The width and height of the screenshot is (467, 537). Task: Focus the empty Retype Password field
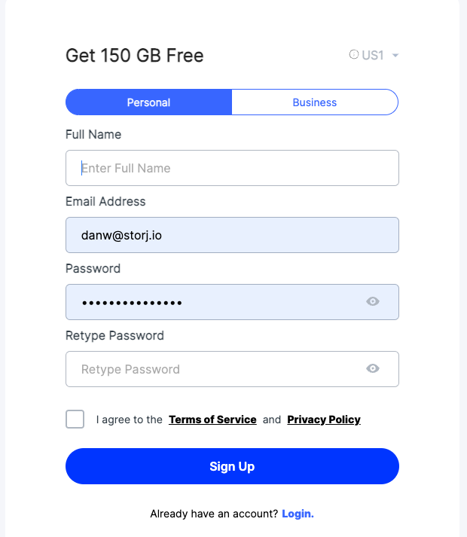click(232, 369)
